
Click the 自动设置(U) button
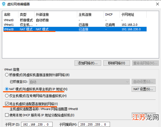(144, 82)
